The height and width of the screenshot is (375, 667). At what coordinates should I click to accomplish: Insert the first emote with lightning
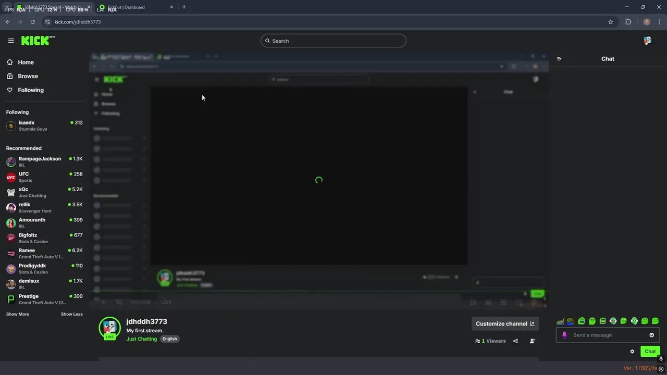(560, 321)
